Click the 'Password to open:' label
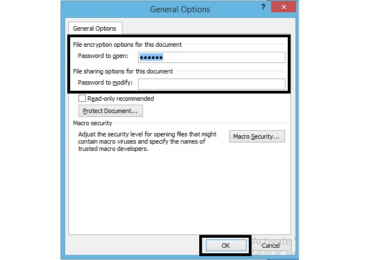The image size is (374, 260). (104, 56)
